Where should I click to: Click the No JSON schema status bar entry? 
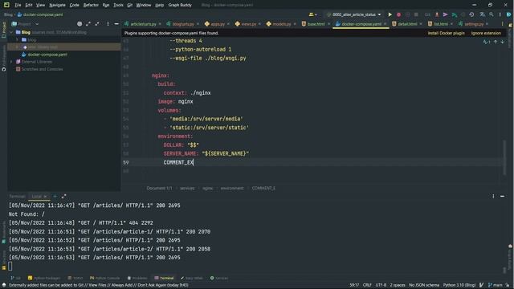pos(424,285)
